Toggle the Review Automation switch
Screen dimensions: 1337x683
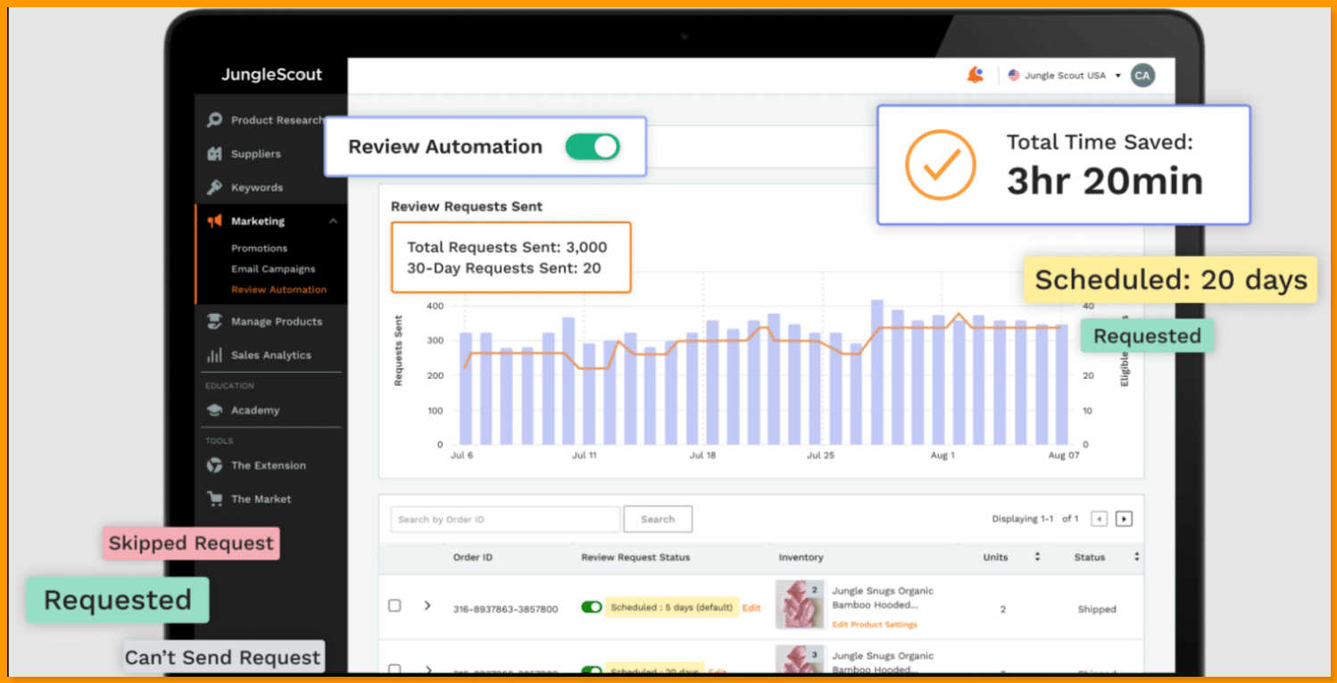(x=593, y=147)
